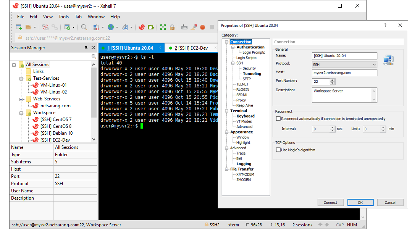Open the Font dropdown arrow
Screen dimensions: 420x229
(131, 27)
